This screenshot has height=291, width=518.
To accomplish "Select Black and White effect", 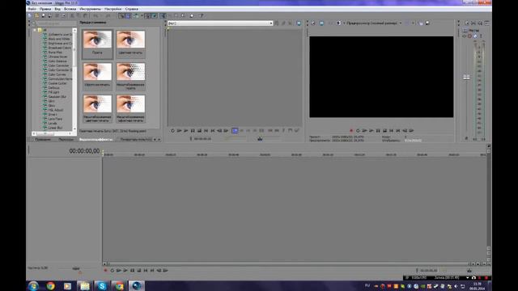I will click(x=59, y=39).
